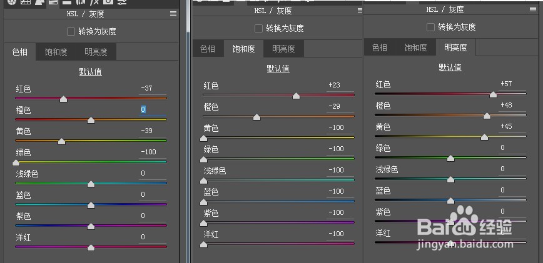Click the green hue slider handle at -100

pos(16,162)
